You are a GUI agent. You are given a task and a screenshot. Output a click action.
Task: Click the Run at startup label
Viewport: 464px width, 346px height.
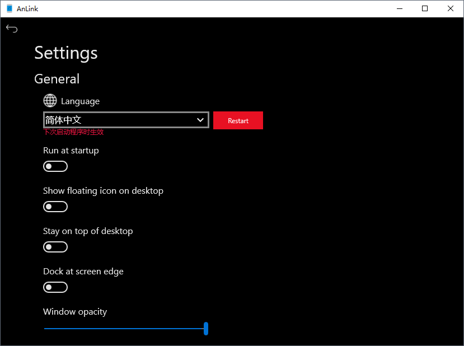click(x=71, y=151)
